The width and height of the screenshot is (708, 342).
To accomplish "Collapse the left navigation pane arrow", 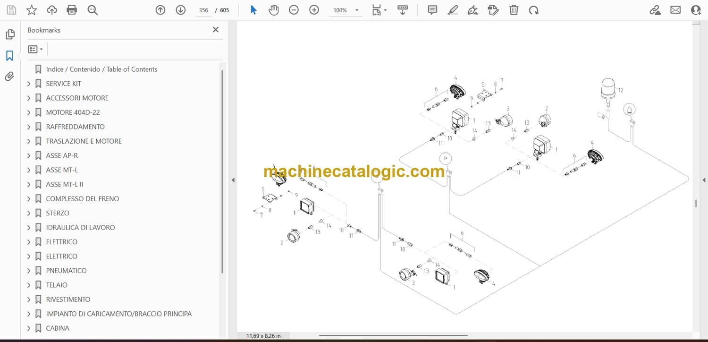I will (x=233, y=180).
